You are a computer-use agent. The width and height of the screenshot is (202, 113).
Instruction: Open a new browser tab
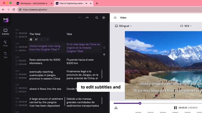[x=97, y=3]
